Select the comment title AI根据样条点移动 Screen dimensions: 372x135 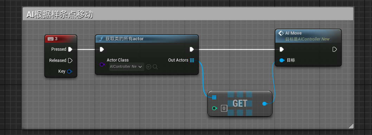coord(60,15)
